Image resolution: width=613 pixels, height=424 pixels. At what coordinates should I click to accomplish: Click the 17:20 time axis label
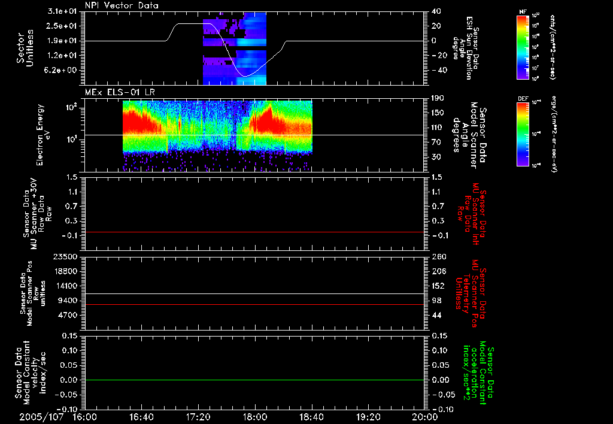198,417
